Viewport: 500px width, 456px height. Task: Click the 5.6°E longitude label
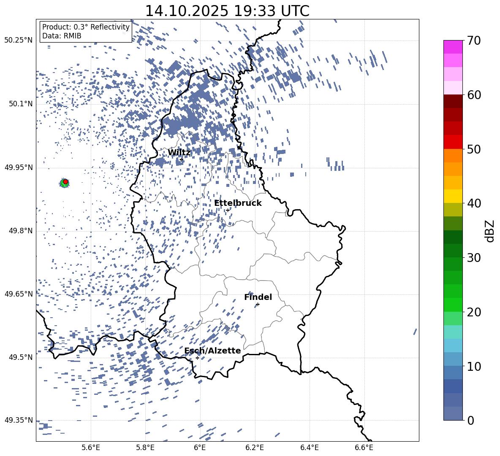91,448
